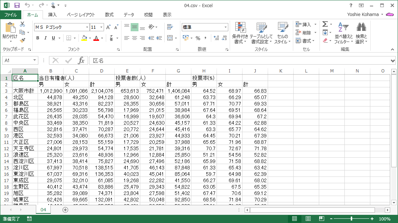The height and width of the screenshot is (223, 398).
Task: Open 条件付き書式 conditional formatting
Action: (240, 33)
